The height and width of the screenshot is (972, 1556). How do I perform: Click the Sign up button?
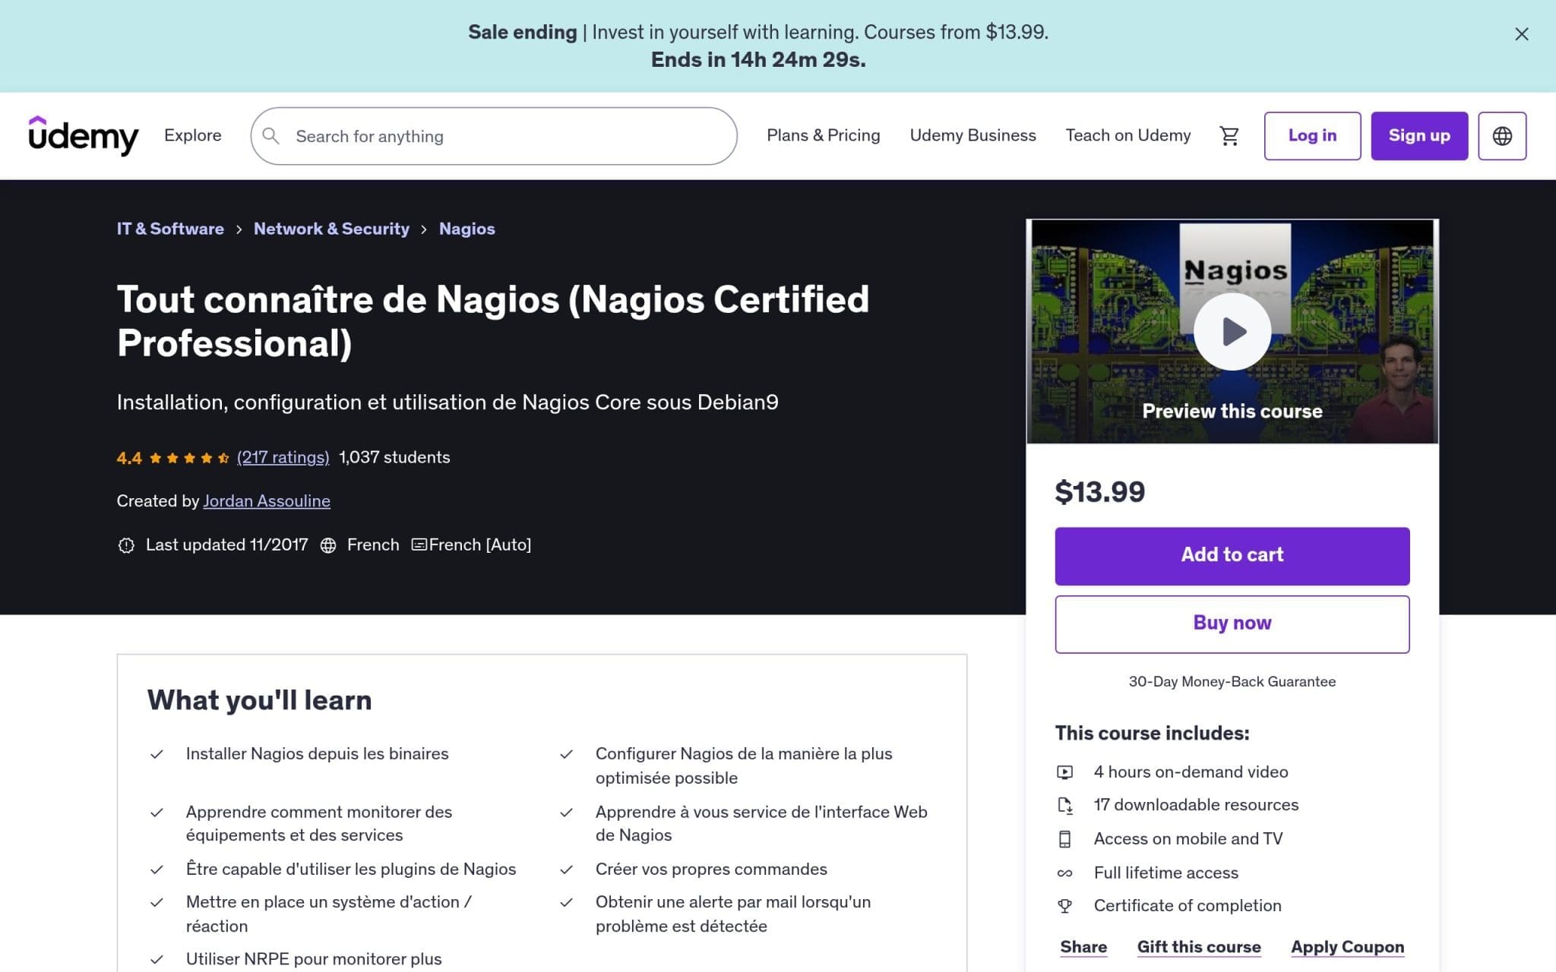[x=1419, y=136]
